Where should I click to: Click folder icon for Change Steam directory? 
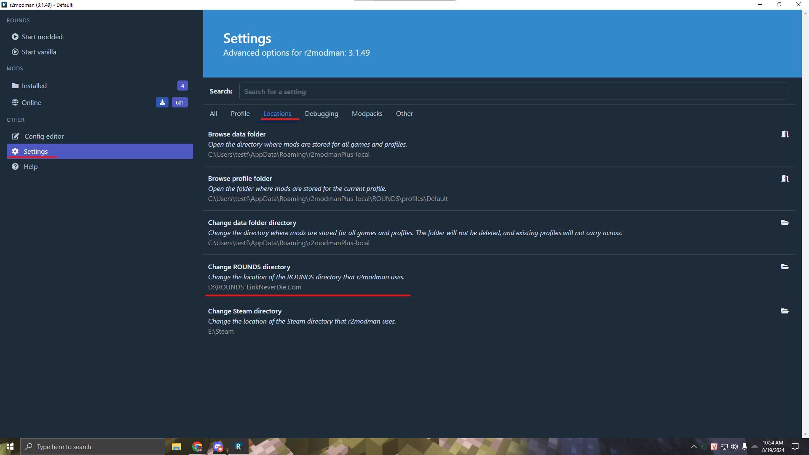(785, 311)
